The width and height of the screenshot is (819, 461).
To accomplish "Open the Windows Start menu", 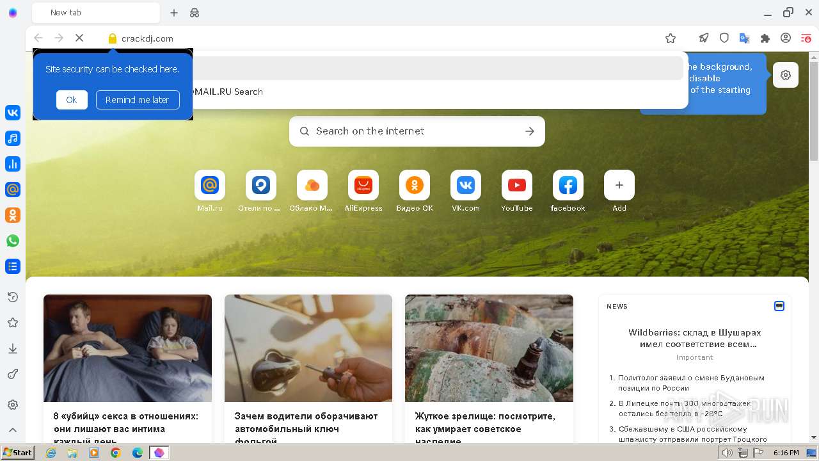I will 17,453.
